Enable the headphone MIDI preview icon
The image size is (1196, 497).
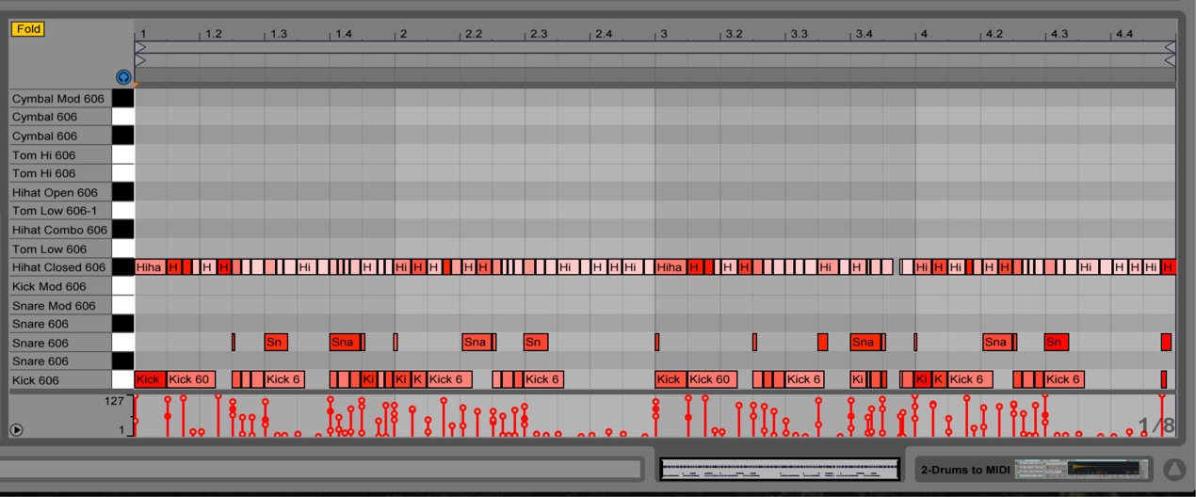pyautogui.click(x=123, y=77)
